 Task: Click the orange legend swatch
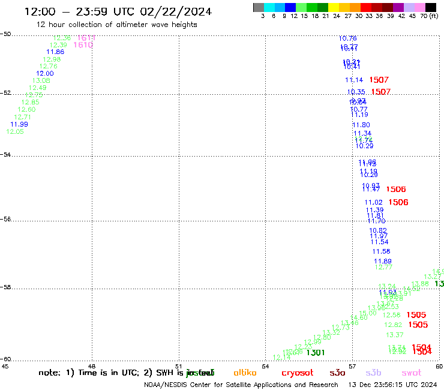[355, 7]
